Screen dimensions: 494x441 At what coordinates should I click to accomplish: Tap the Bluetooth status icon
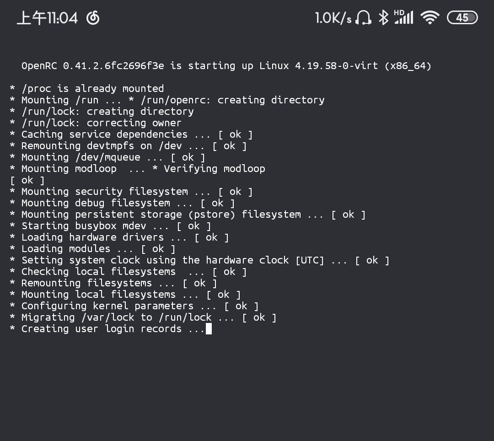(383, 18)
